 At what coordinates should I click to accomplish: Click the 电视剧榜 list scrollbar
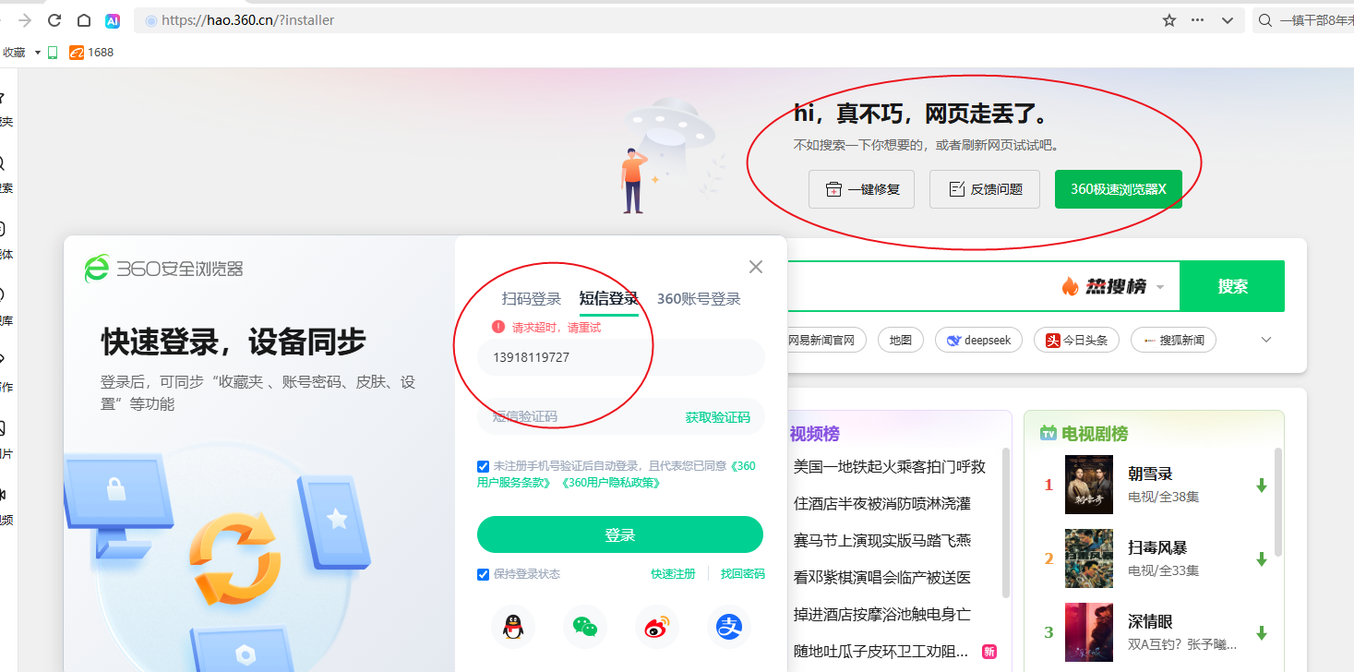click(x=1278, y=502)
